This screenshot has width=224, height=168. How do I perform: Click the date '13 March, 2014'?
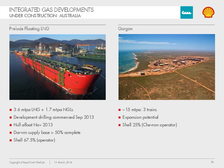pyautogui.click(x=63, y=162)
